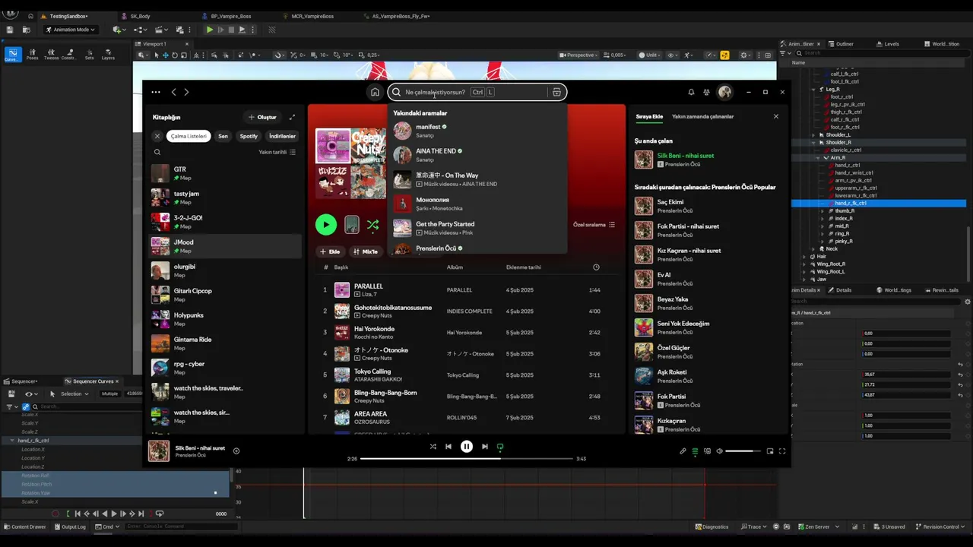This screenshot has height=547, width=973.
Task: Toggle shuffle in Spotify player bar
Action: (433, 447)
